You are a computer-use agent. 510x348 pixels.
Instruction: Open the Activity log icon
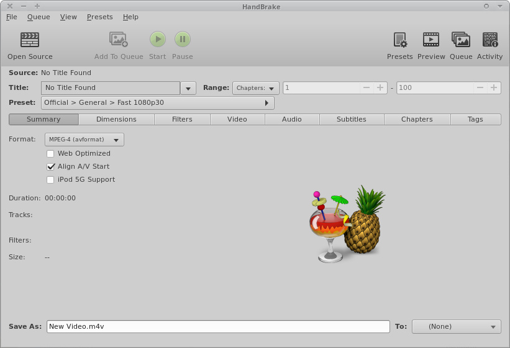point(490,40)
